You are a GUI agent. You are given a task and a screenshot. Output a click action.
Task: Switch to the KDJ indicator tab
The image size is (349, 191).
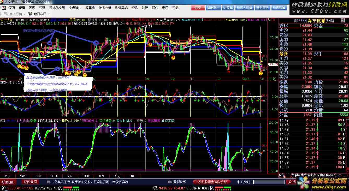(x=8, y=176)
